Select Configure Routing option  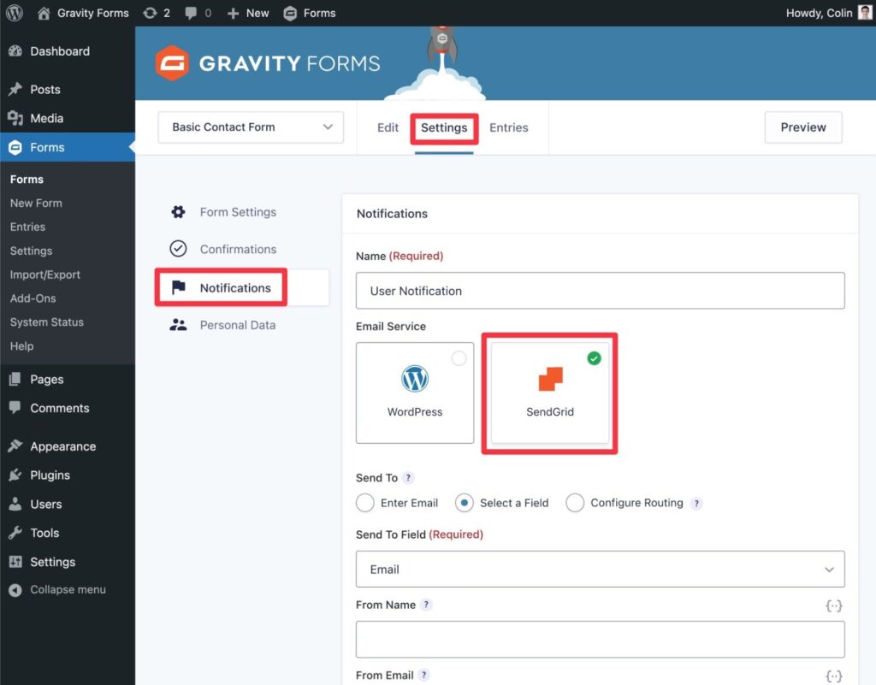click(x=575, y=503)
